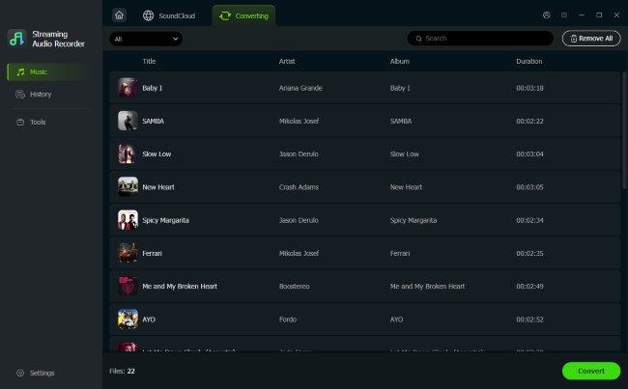Select AYO album thumbnail
The width and height of the screenshot is (628, 389).
coord(128,320)
